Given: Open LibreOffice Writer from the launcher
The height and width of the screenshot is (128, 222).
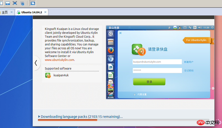Looking at the screenshot, I should pos(110,67).
